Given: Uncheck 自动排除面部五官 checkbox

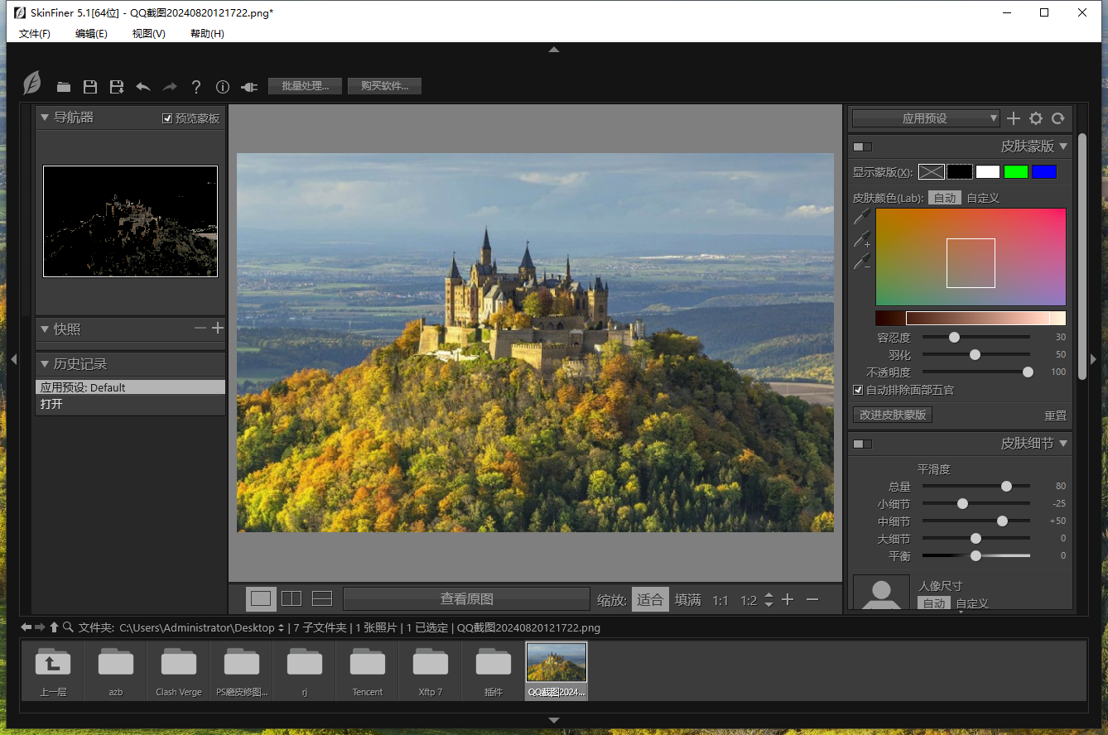Looking at the screenshot, I should click(x=858, y=389).
